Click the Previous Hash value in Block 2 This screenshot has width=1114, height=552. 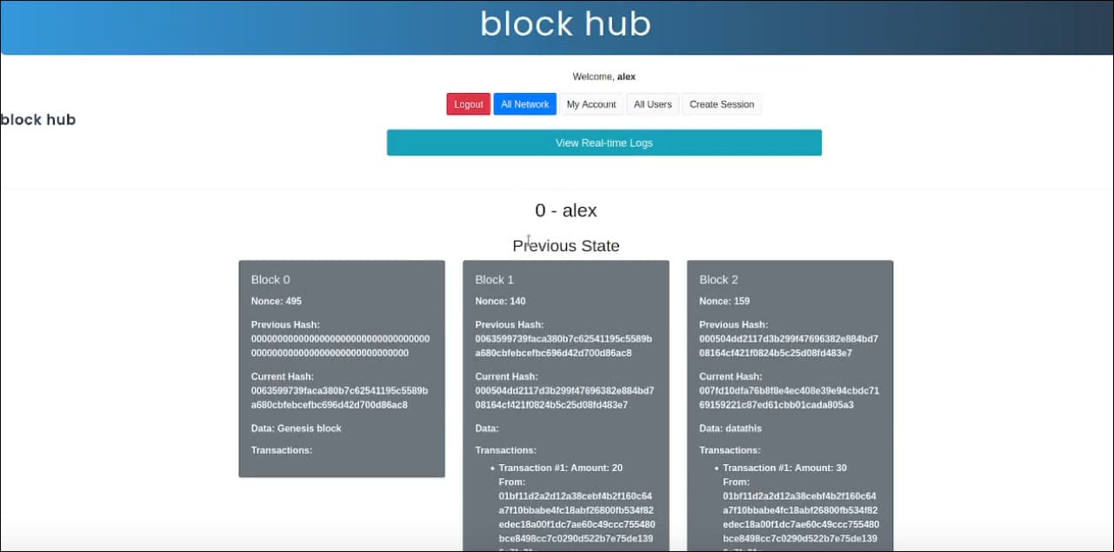click(789, 346)
